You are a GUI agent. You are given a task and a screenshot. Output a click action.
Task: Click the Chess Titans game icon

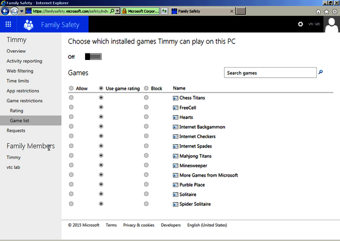click(x=176, y=98)
